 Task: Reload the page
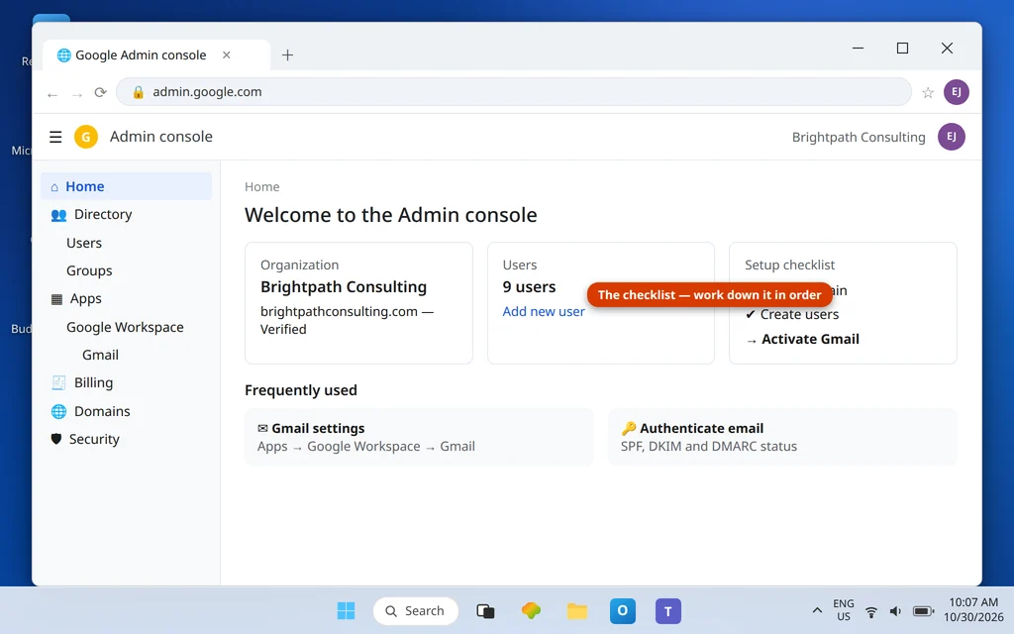pos(100,92)
